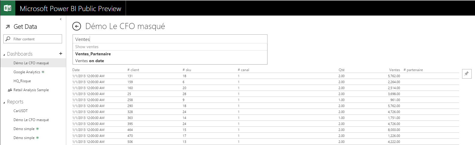Click the Ventes column header
Viewport: 475px width, 145px height.
(x=394, y=70)
